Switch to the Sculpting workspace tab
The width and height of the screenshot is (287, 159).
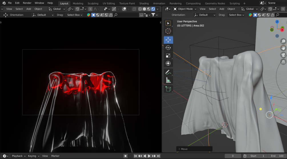93,3
